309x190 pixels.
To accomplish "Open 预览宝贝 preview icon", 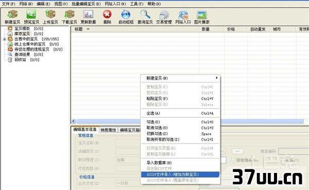I will click(31, 14).
